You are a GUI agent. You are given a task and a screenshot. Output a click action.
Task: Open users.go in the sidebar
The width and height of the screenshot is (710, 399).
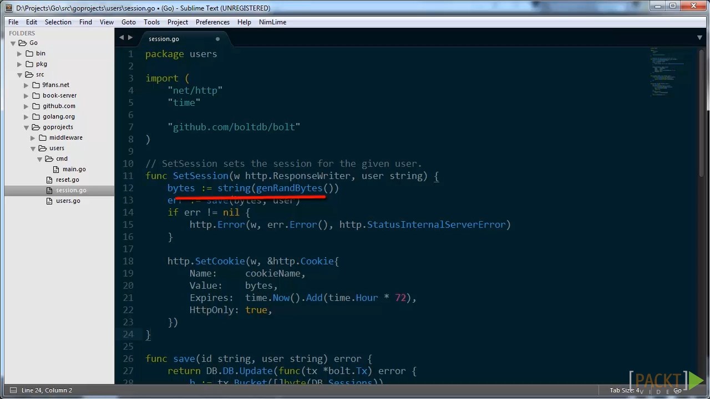pos(68,201)
